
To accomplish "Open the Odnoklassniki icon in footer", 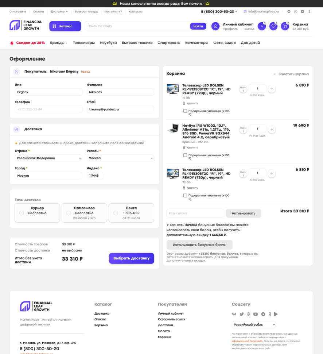I will (249, 314).
